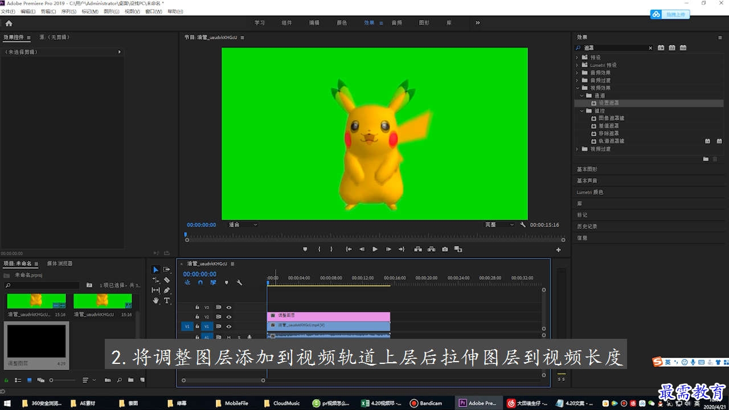Open the Comparison View button
This screenshot has width=729, height=410.
click(x=458, y=249)
